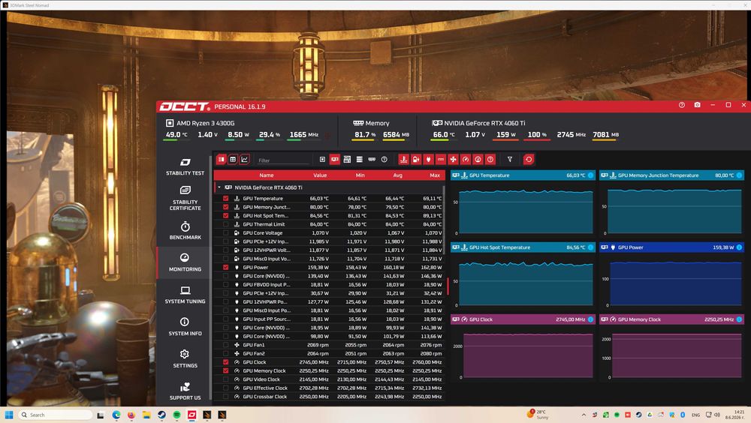Screen dimensions: 751x423
Task: Collapse the NVIDIA GeForce RTX 4060 Ti group
Action: [219, 187]
